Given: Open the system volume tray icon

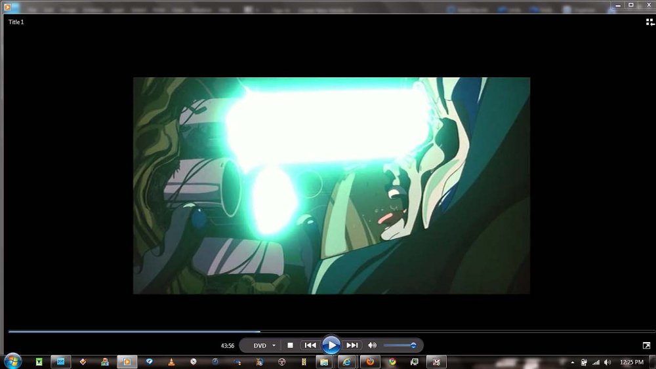Looking at the screenshot, I should (607, 362).
